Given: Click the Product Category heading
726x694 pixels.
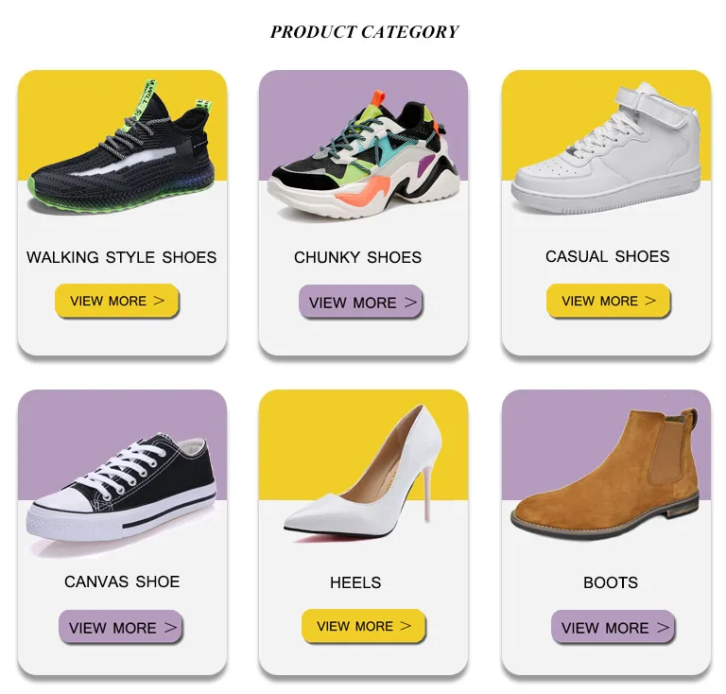Looking at the screenshot, I should (x=364, y=32).
